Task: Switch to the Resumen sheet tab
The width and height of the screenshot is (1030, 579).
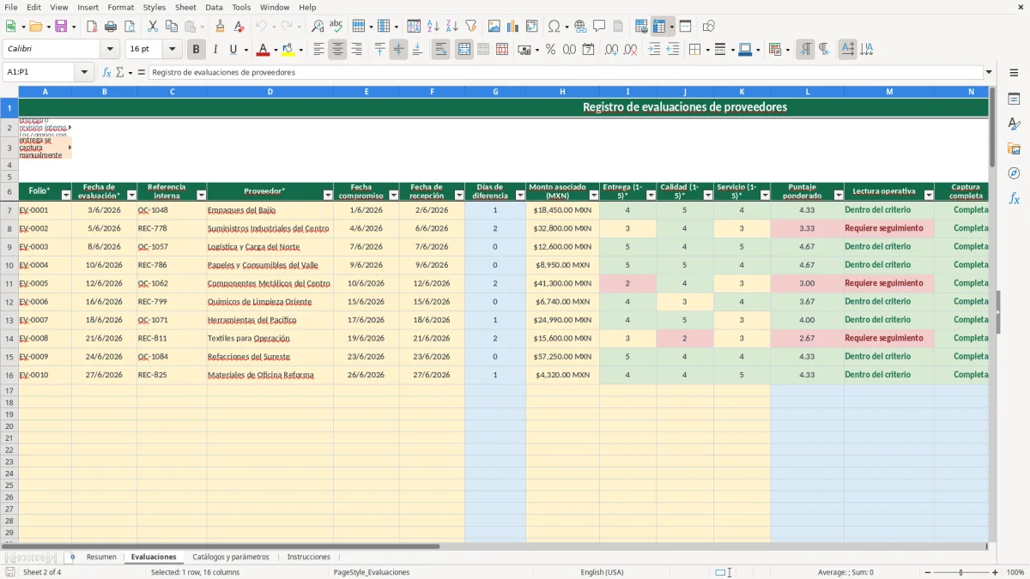Action: click(101, 558)
